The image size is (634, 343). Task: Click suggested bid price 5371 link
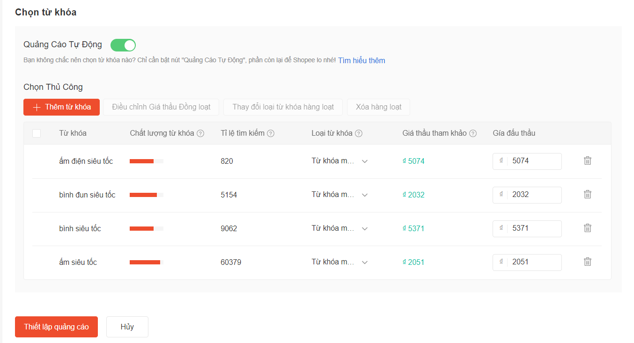(x=416, y=228)
